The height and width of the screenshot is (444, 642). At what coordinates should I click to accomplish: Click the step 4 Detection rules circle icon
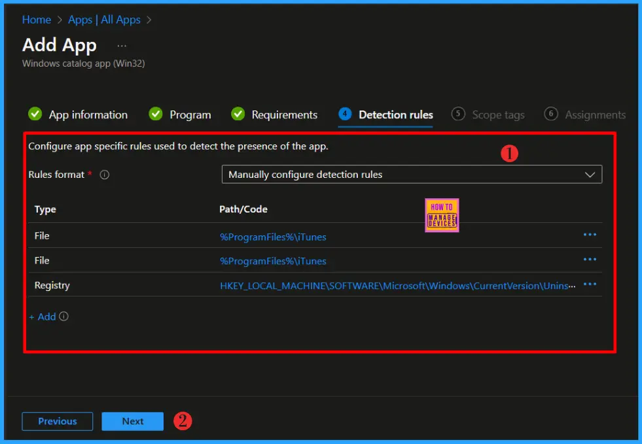[x=345, y=114]
